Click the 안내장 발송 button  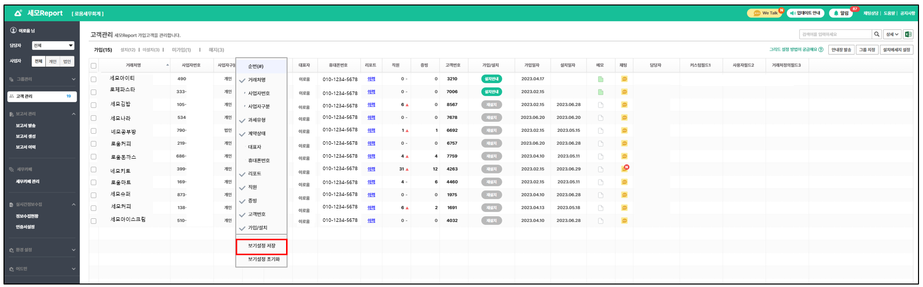point(841,50)
